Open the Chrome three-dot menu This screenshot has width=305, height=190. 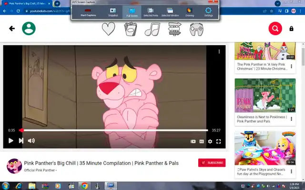click(x=301, y=11)
